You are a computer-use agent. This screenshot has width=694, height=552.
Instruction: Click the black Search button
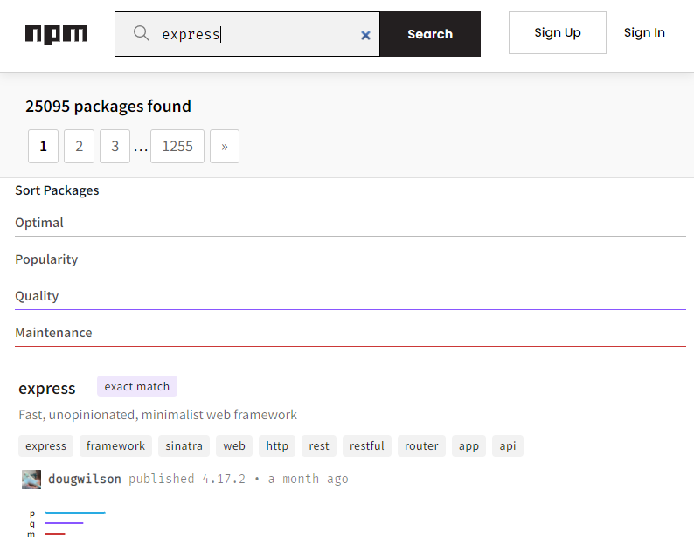[x=430, y=34]
